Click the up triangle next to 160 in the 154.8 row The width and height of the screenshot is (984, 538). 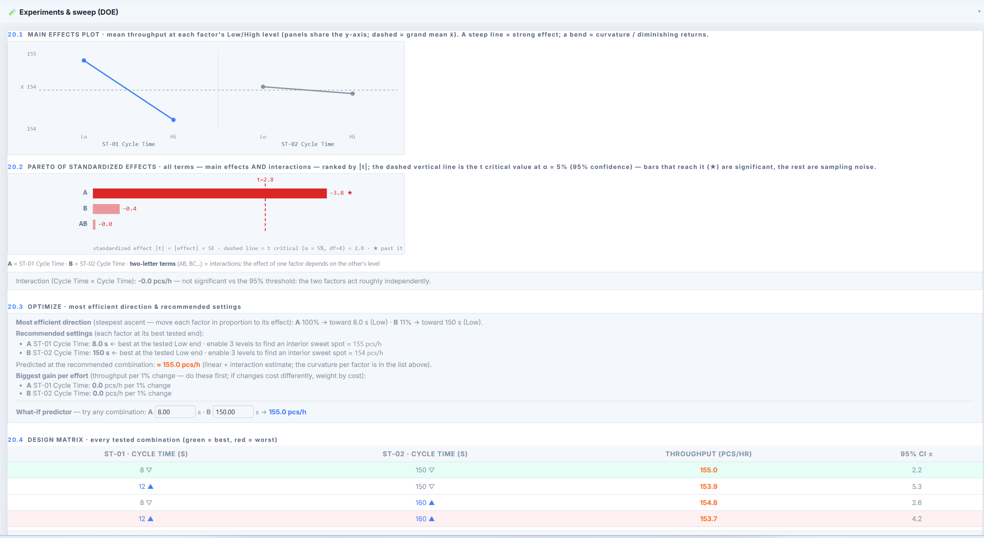tap(432, 502)
